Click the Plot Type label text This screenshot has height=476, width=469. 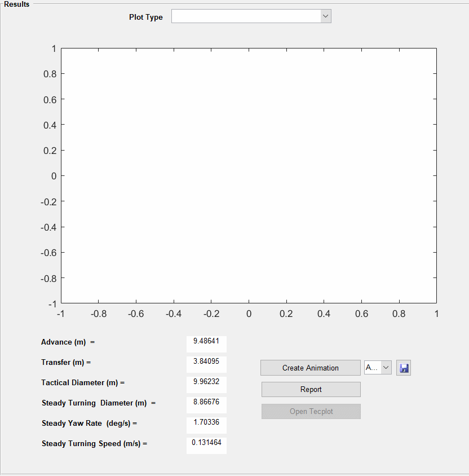click(145, 17)
